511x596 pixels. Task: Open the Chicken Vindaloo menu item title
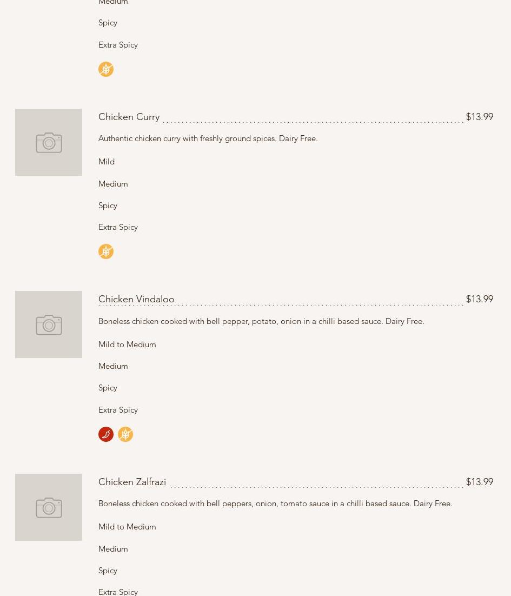click(x=136, y=299)
